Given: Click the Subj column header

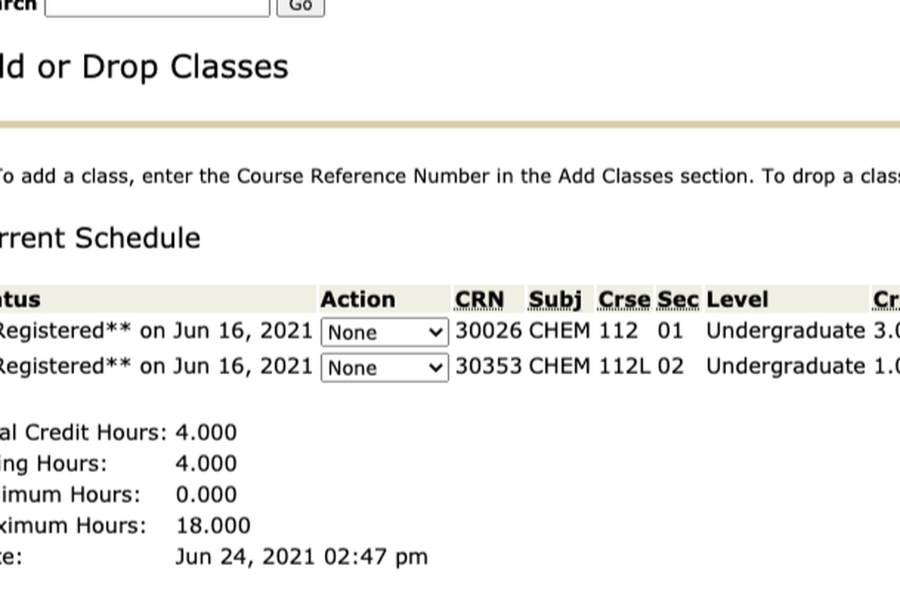Looking at the screenshot, I should 555,299.
